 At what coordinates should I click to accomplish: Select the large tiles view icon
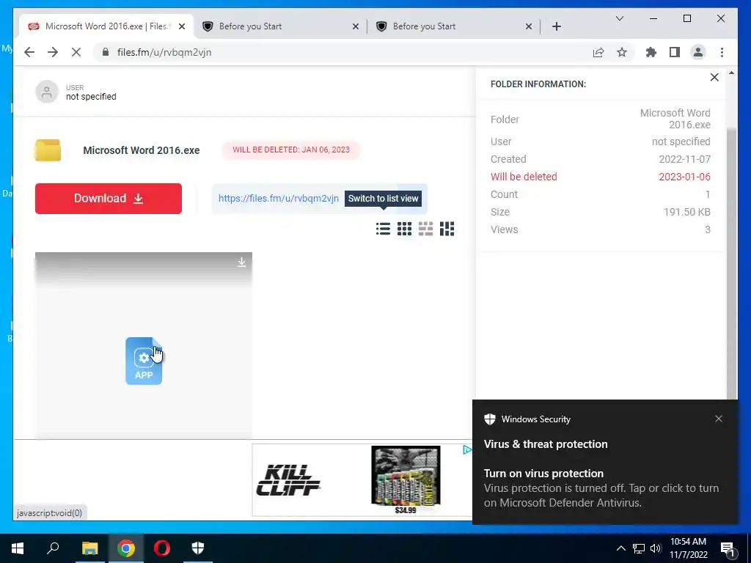tap(425, 229)
